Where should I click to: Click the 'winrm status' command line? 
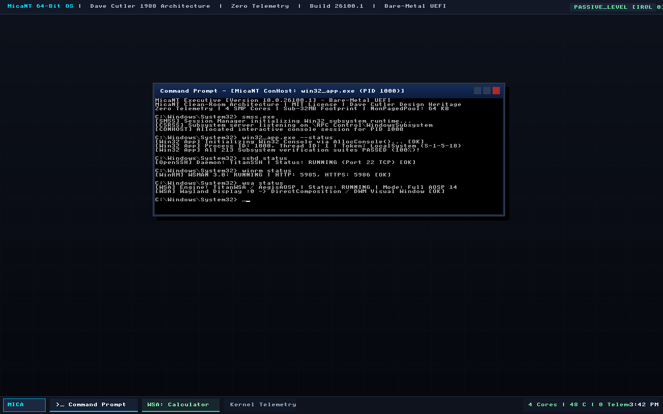223,171
